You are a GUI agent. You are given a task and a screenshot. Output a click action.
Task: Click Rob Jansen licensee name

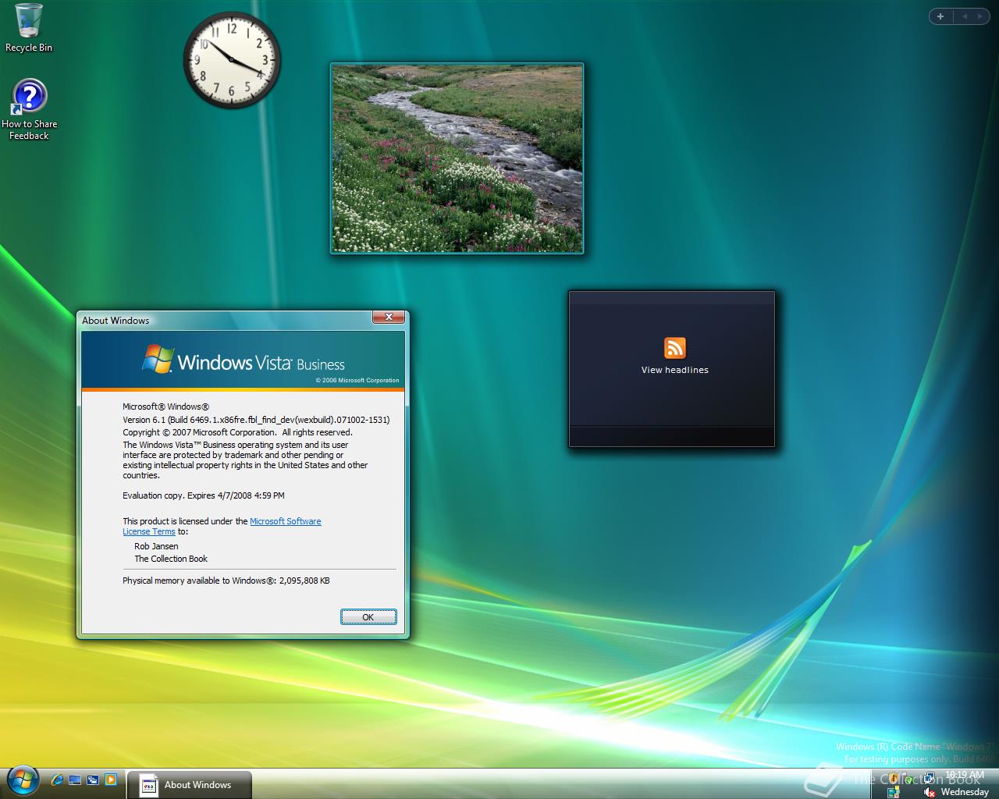point(156,546)
